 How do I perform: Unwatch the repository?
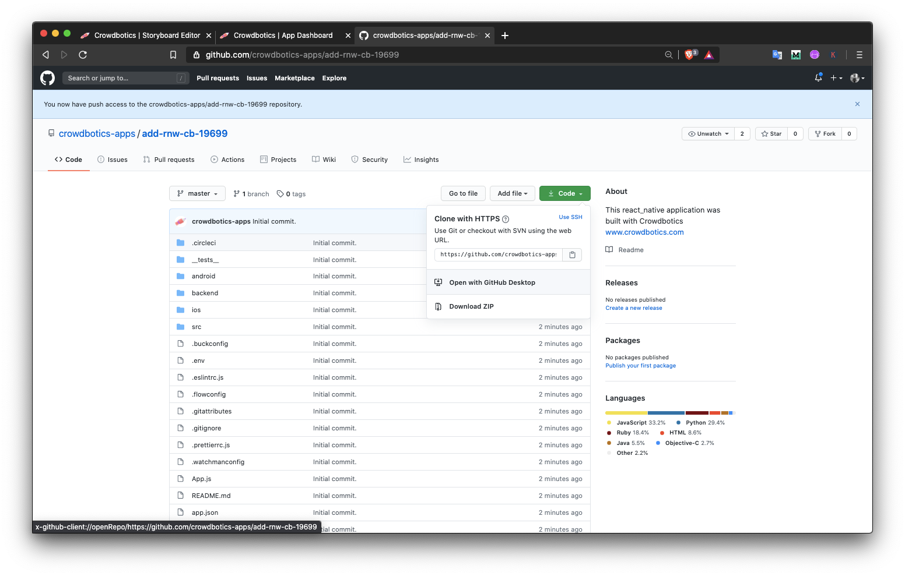coord(707,133)
